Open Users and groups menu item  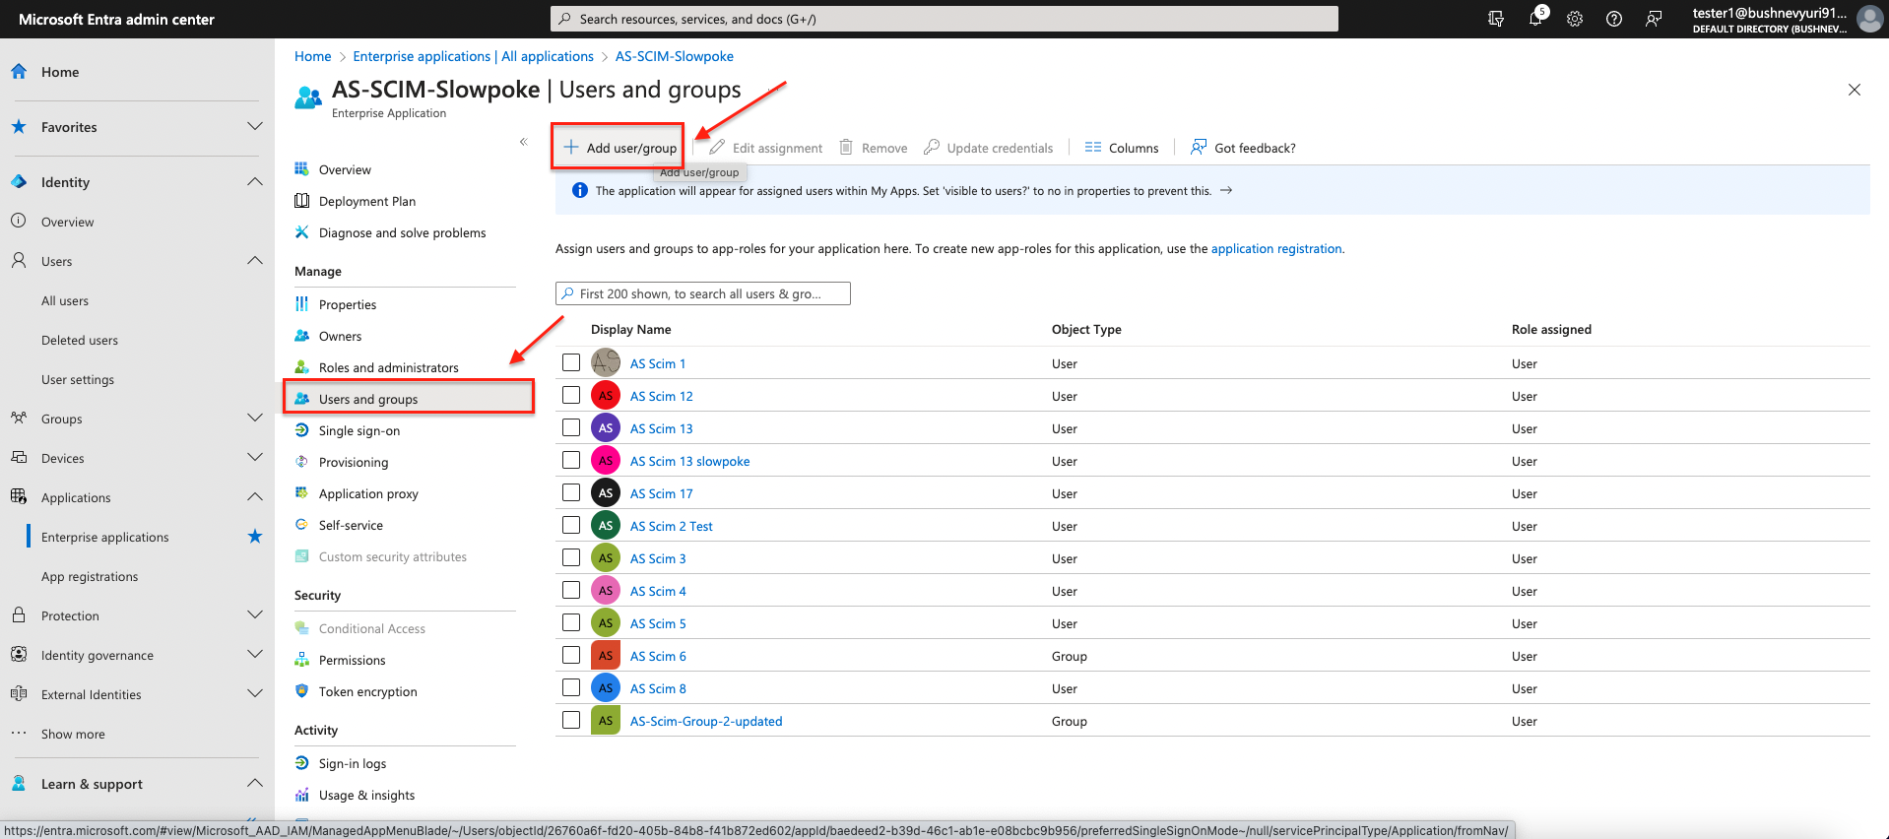pos(409,398)
